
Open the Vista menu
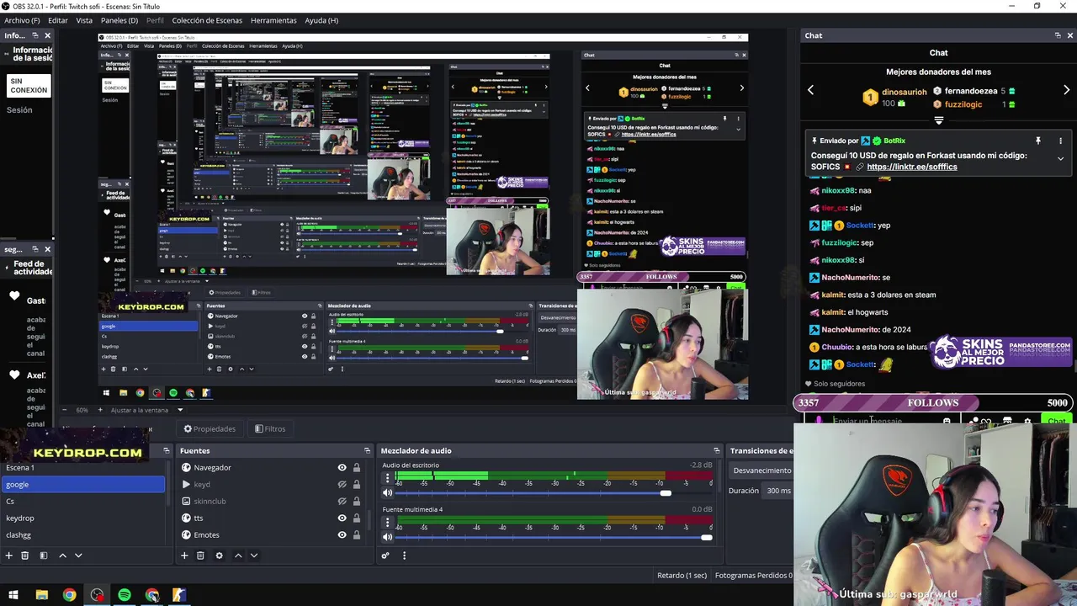84,20
